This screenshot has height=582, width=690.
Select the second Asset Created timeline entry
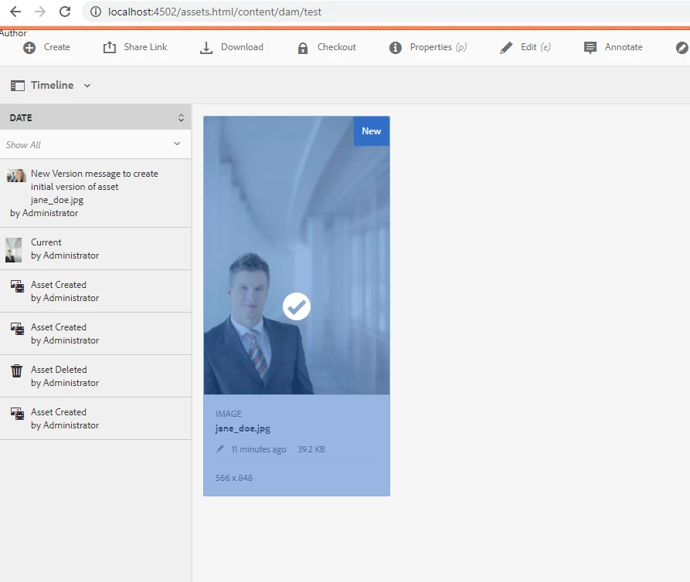[x=96, y=333]
